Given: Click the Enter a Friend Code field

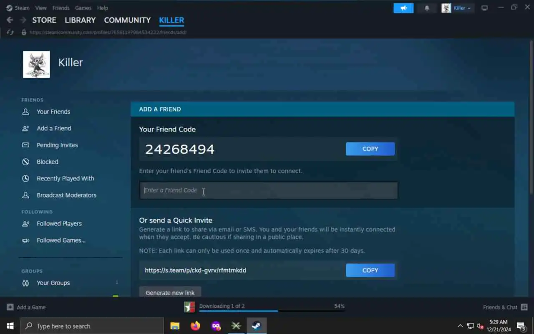Looking at the screenshot, I should tap(268, 190).
